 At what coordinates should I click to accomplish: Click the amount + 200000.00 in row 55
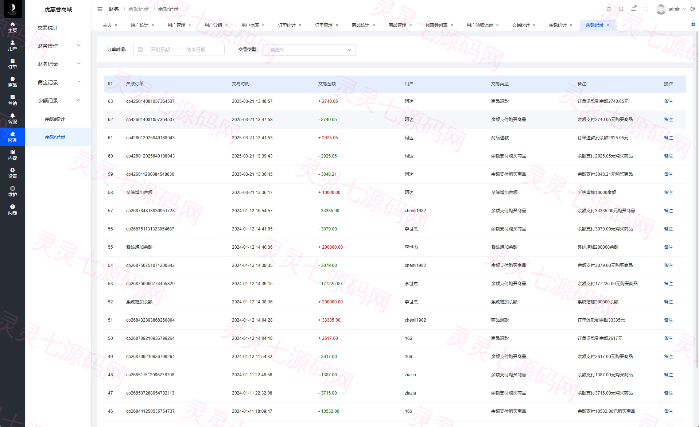pyautogui.click(x=330, y=247)
